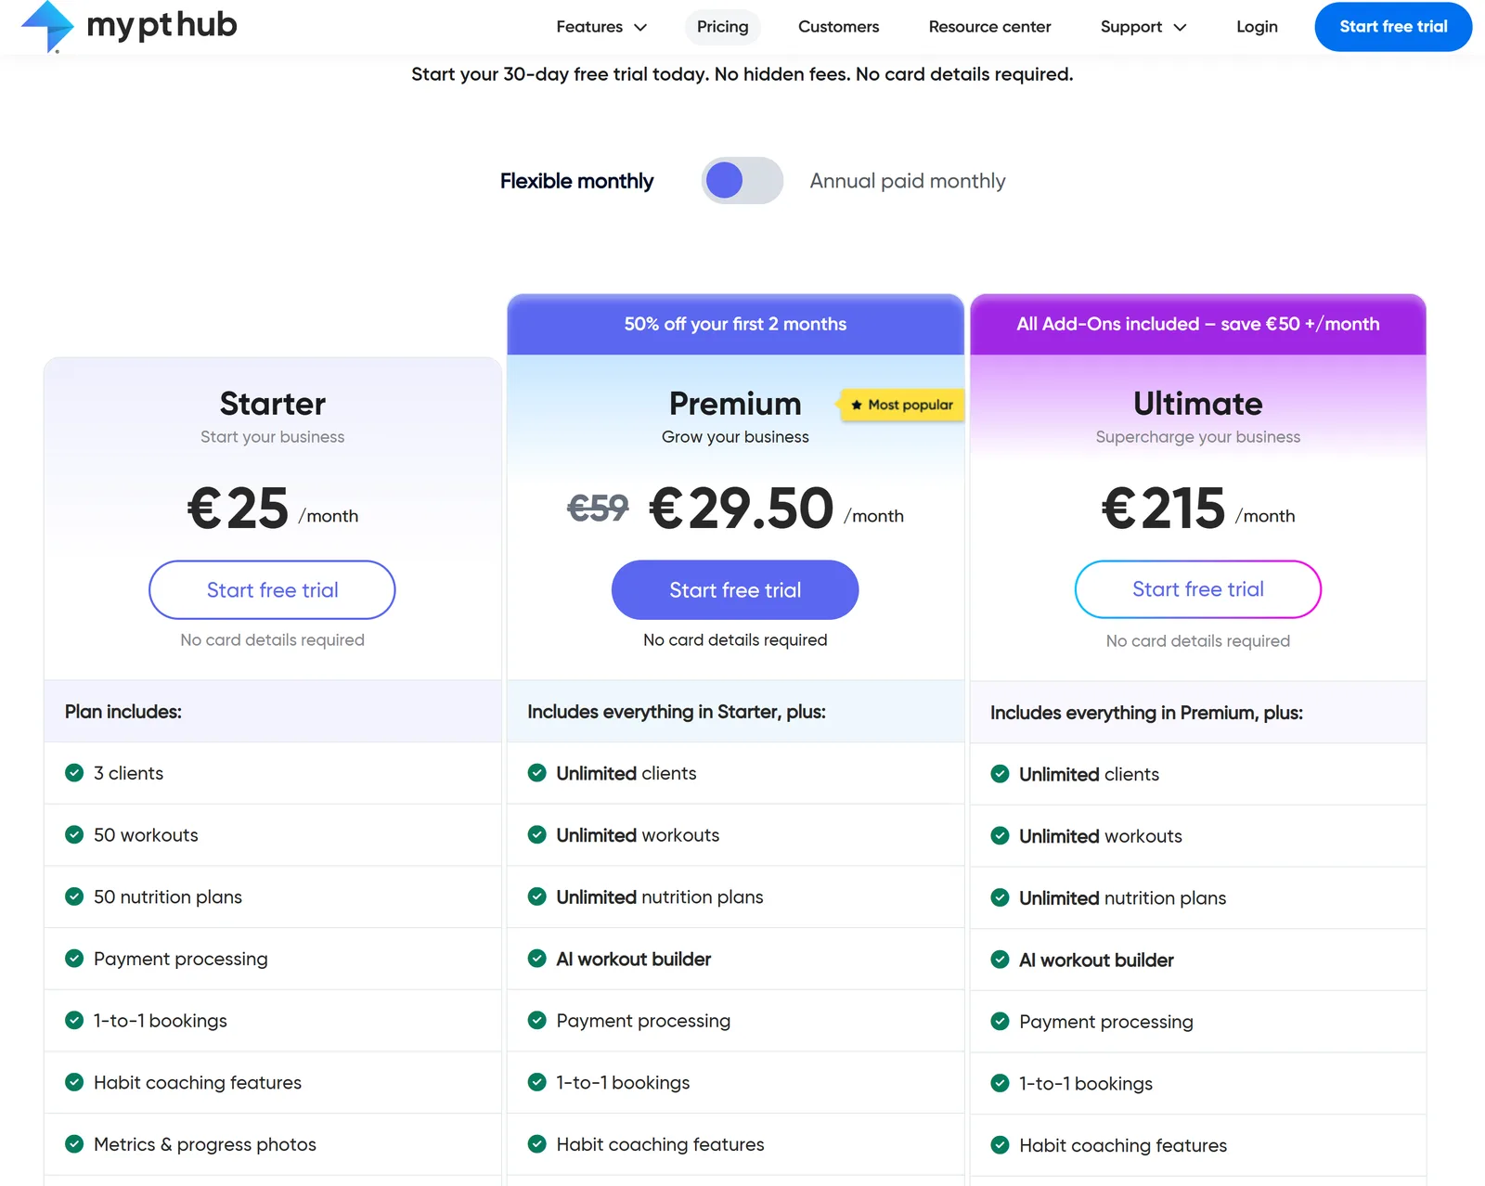Image resolution: width=1485 pixels, height=1186 pixels.
Task: Open the Pricing nav item
Action: click(x=722, y=27)
